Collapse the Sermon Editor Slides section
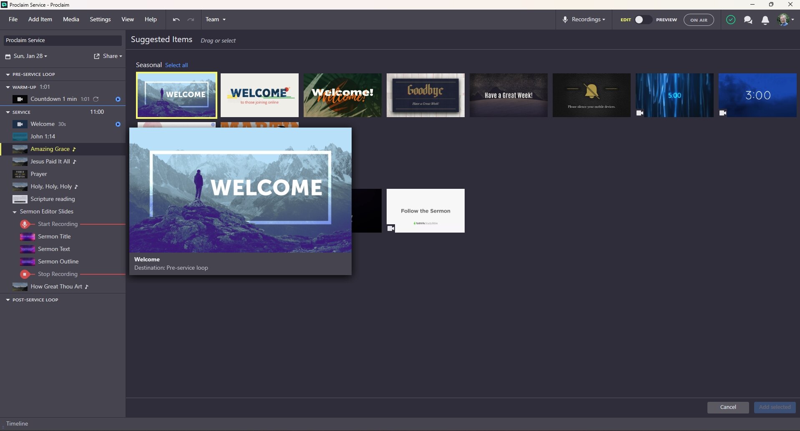The height and width of the screenshot is (431, 800). pyautogui.click(x=14, y=212)
